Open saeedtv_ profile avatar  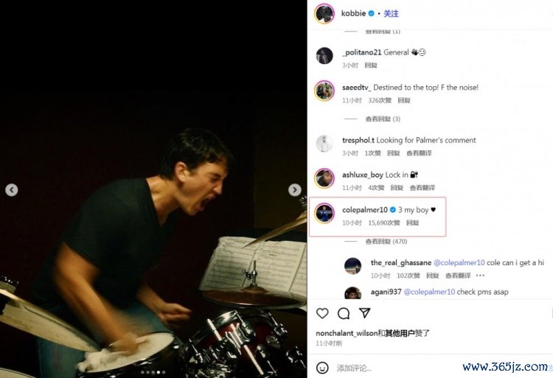tap(324, 91)
